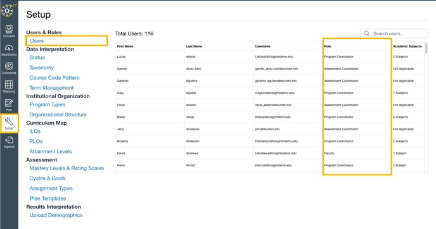436x229 pixels.
Task: Open the Dashboard sidebar icon
Action: [x=9, y=50]
